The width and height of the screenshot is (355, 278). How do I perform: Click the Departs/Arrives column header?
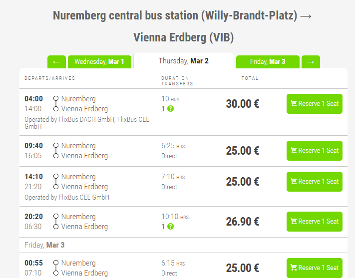pos(50,78)
